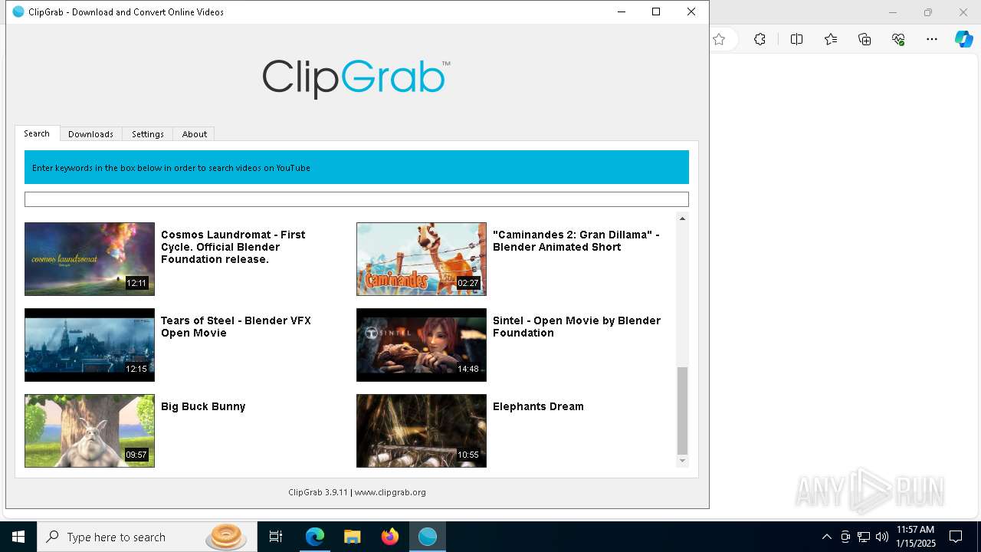Click the taskbar search box
This screenshot has height=552, width=981.
[147, 537]
